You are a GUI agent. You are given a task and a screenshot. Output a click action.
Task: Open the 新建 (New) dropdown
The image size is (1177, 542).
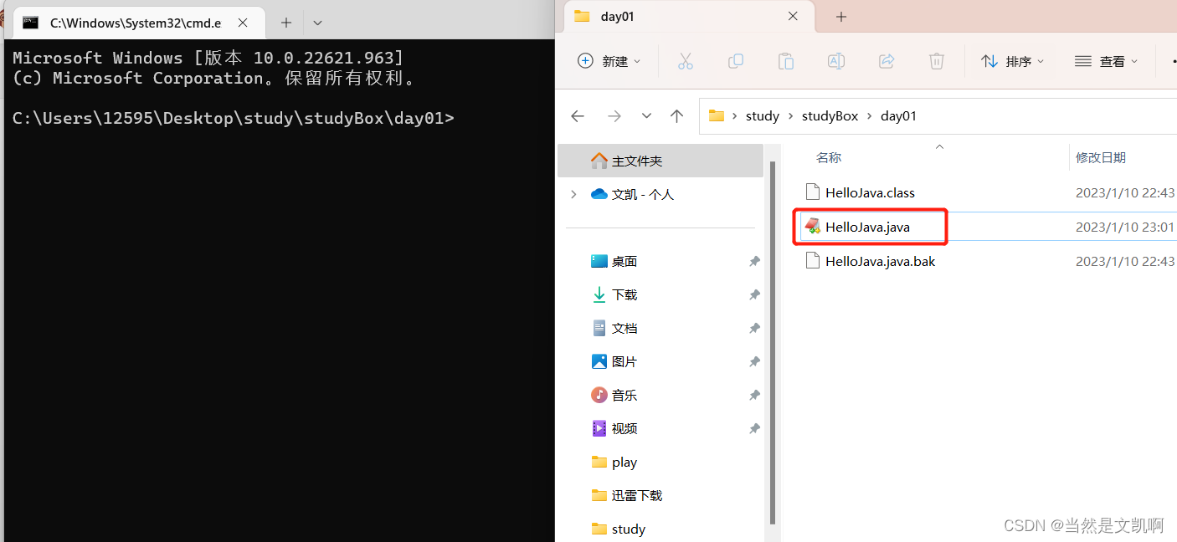pyautogui.click(x=609, y=61)
